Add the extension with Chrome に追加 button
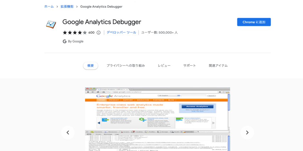Image resolution: width=303 pixels, height=151 pixels. (254, 22)
